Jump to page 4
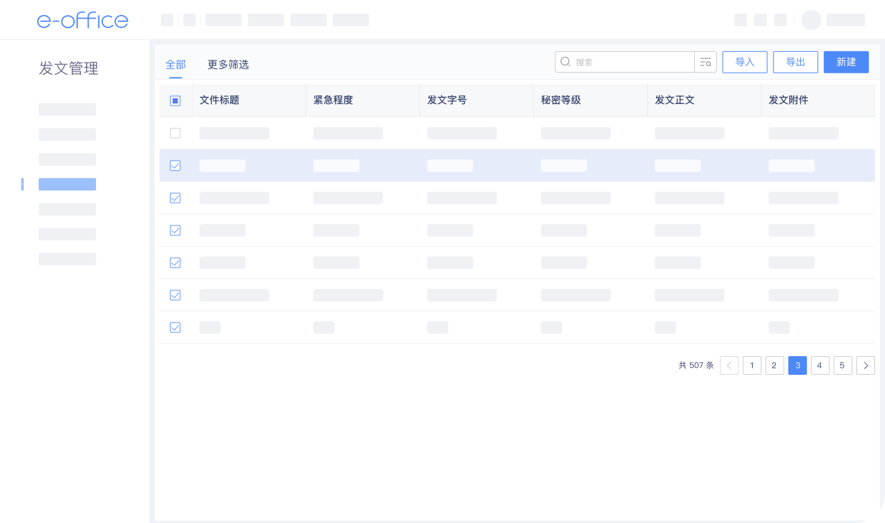 tap(820, 365)
